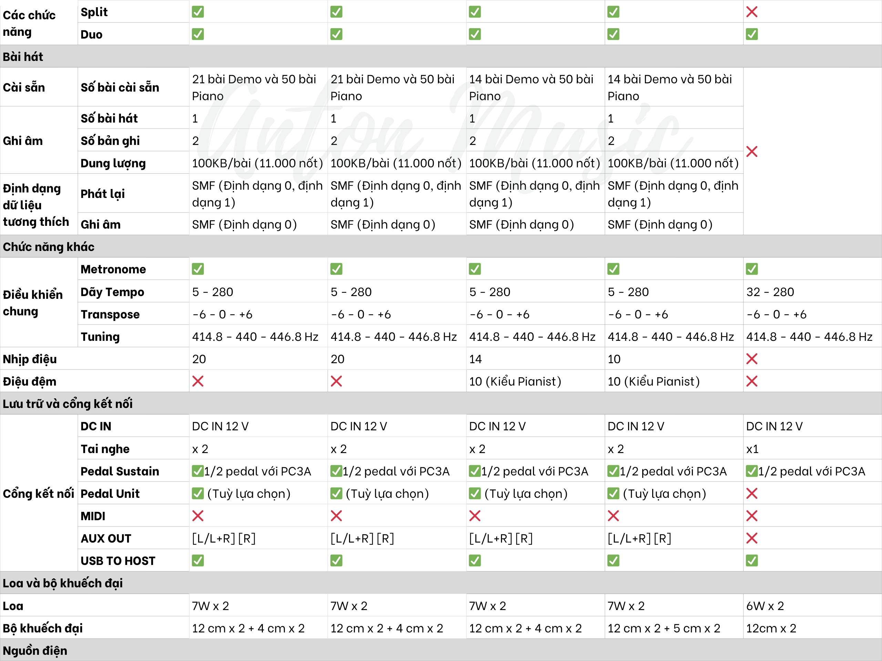Click the Chức năng khác section header

(49, 246)
